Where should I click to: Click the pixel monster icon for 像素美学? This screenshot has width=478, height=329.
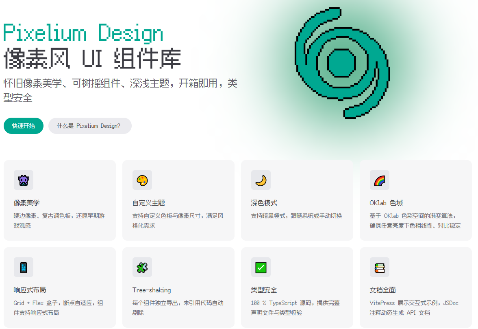point(24,180)
